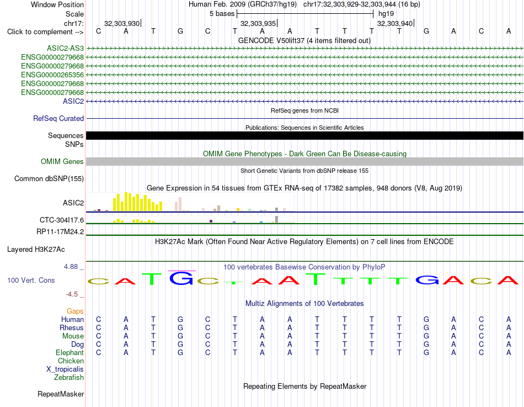Screen dimensions: 524x407
Task: Click the RefSeq genes from NCBI title
Action: point(304,110)
